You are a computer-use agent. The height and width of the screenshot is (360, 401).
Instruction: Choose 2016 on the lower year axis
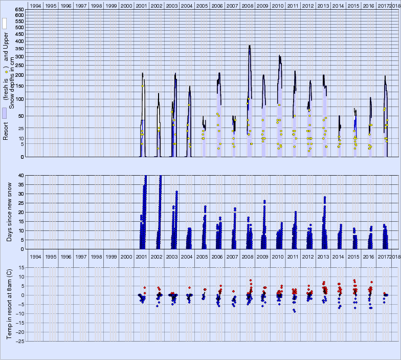pyautogui.click(x=369, y=256)
